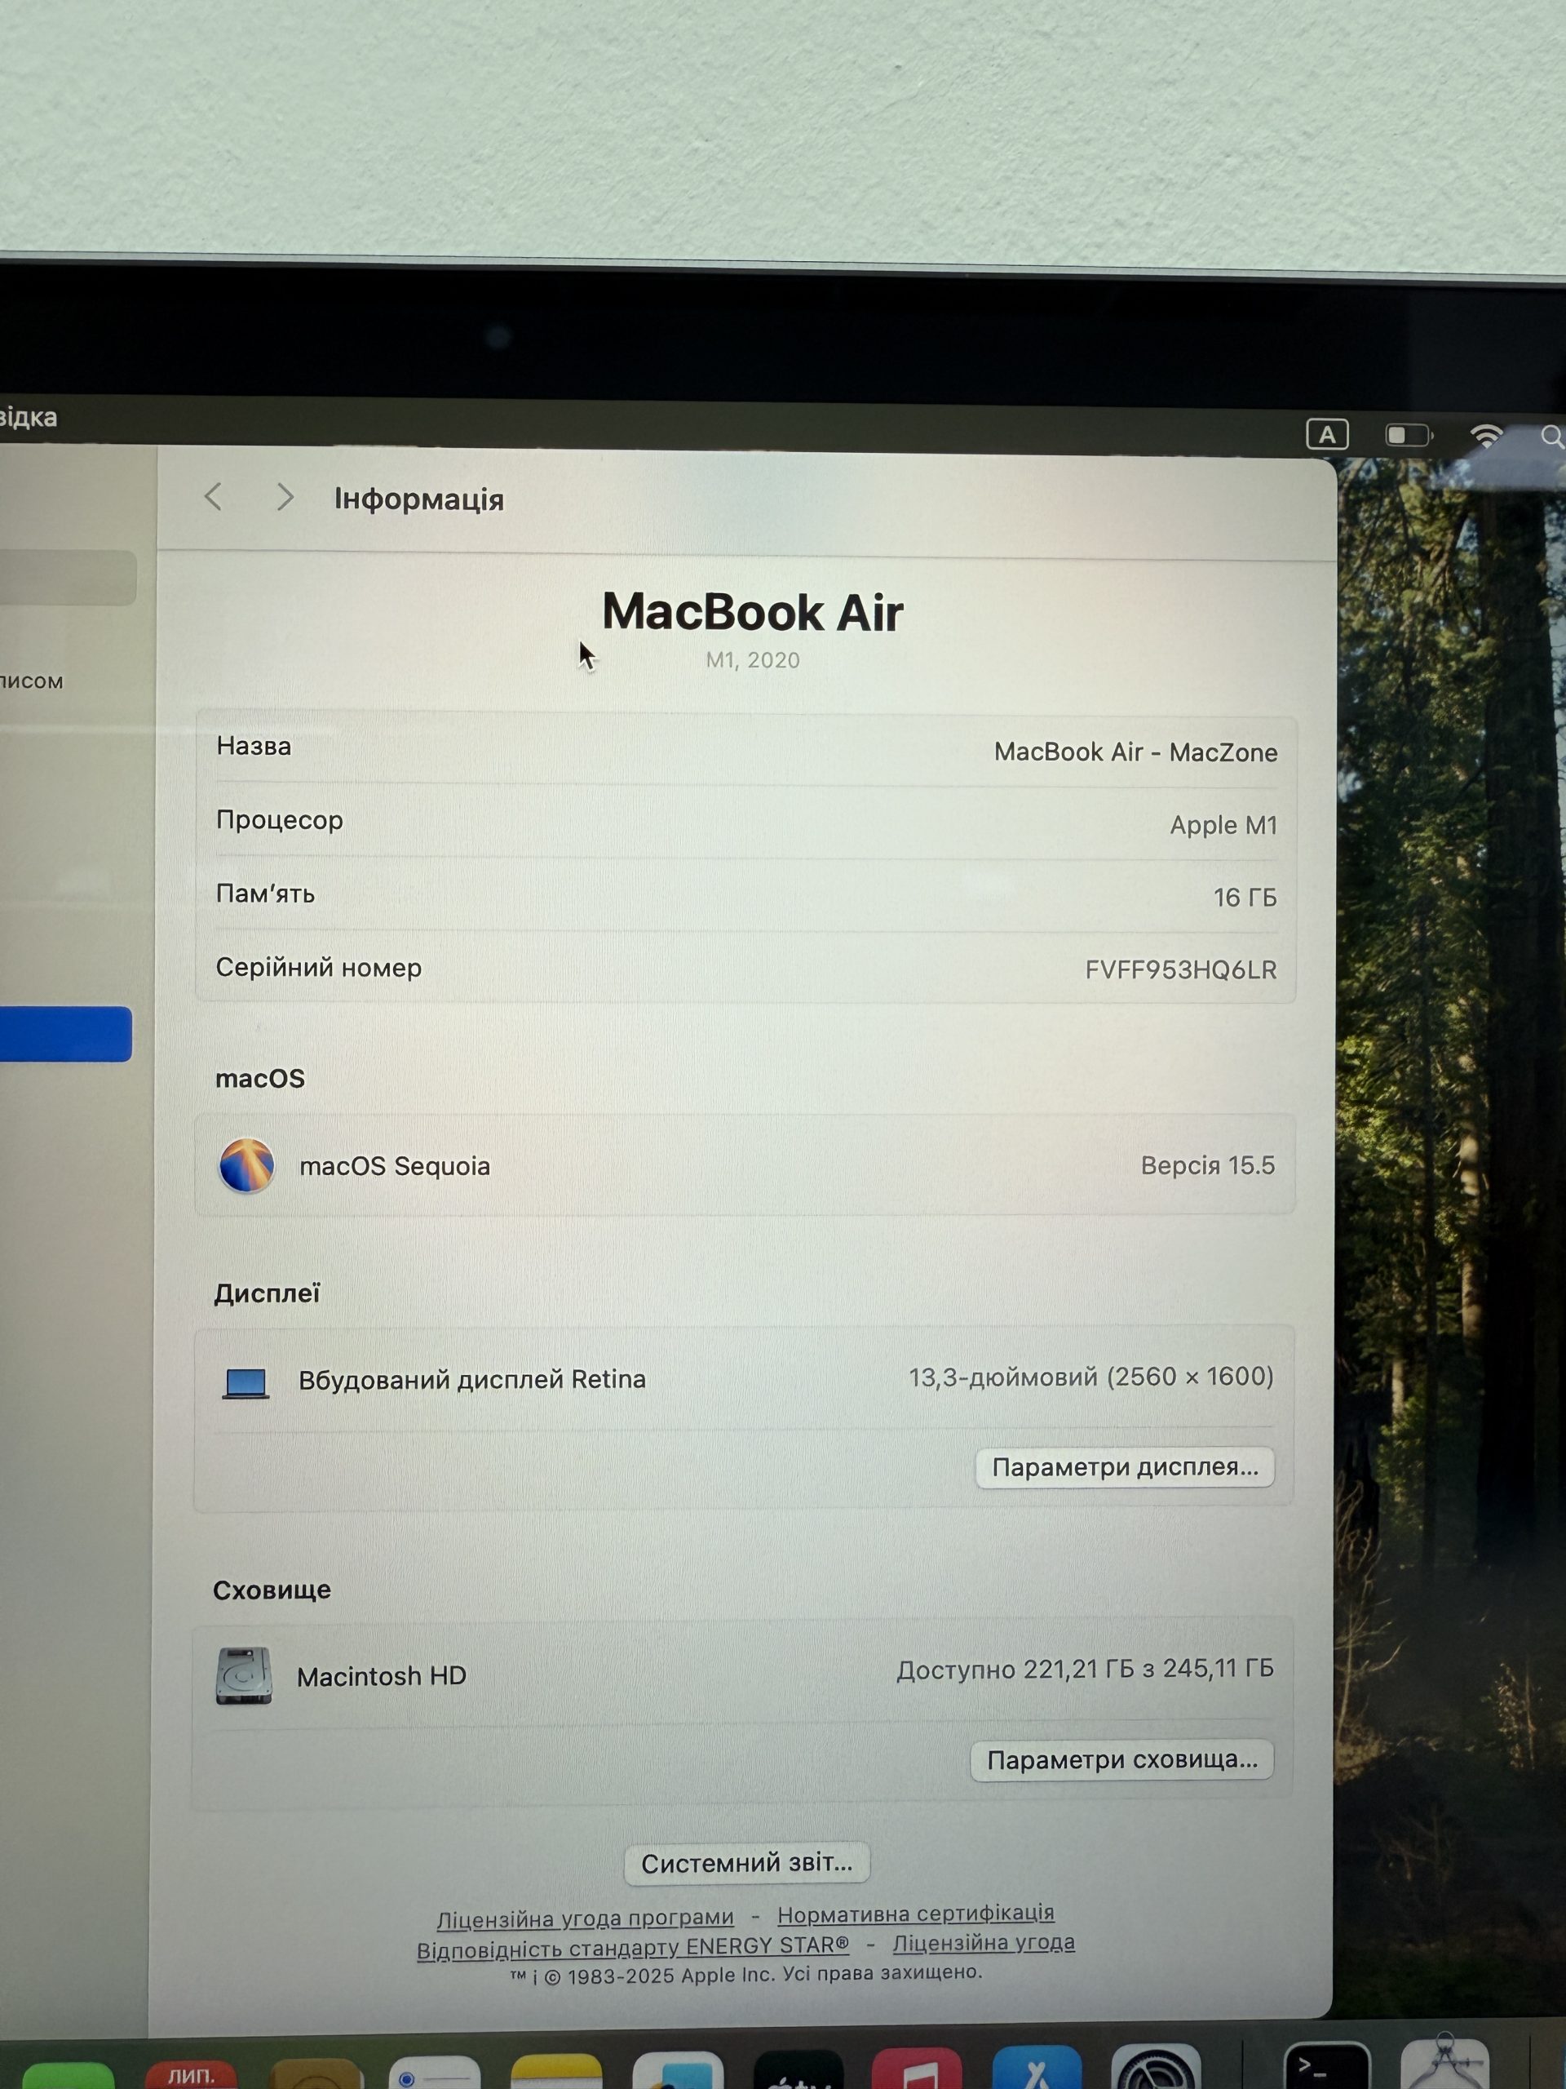Viewport: 1566px width, 2089px height.
Task: Click the sidebar search field
Action: click(68, 577)
